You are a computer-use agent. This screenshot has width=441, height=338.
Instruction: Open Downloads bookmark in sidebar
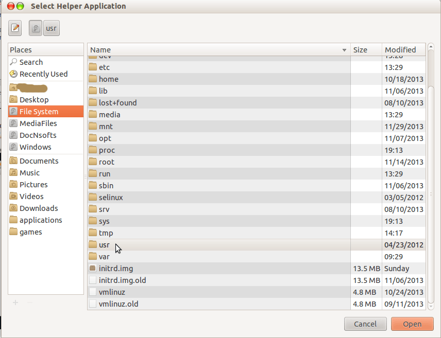coord(39,208)
